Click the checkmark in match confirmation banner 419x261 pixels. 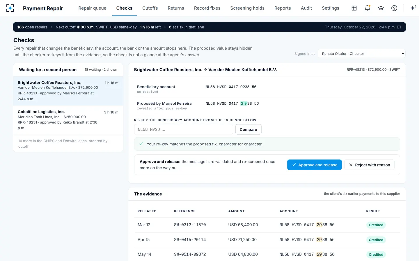(141, 144)
